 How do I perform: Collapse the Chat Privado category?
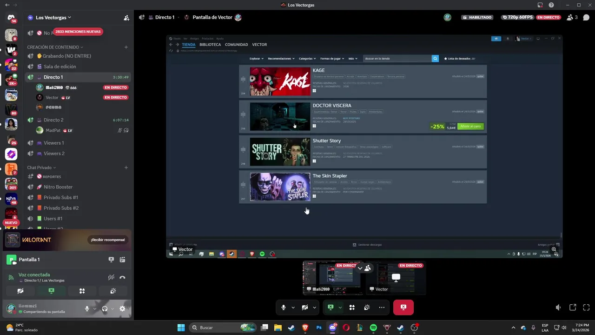pyautogui.click(x=41, y=167)
